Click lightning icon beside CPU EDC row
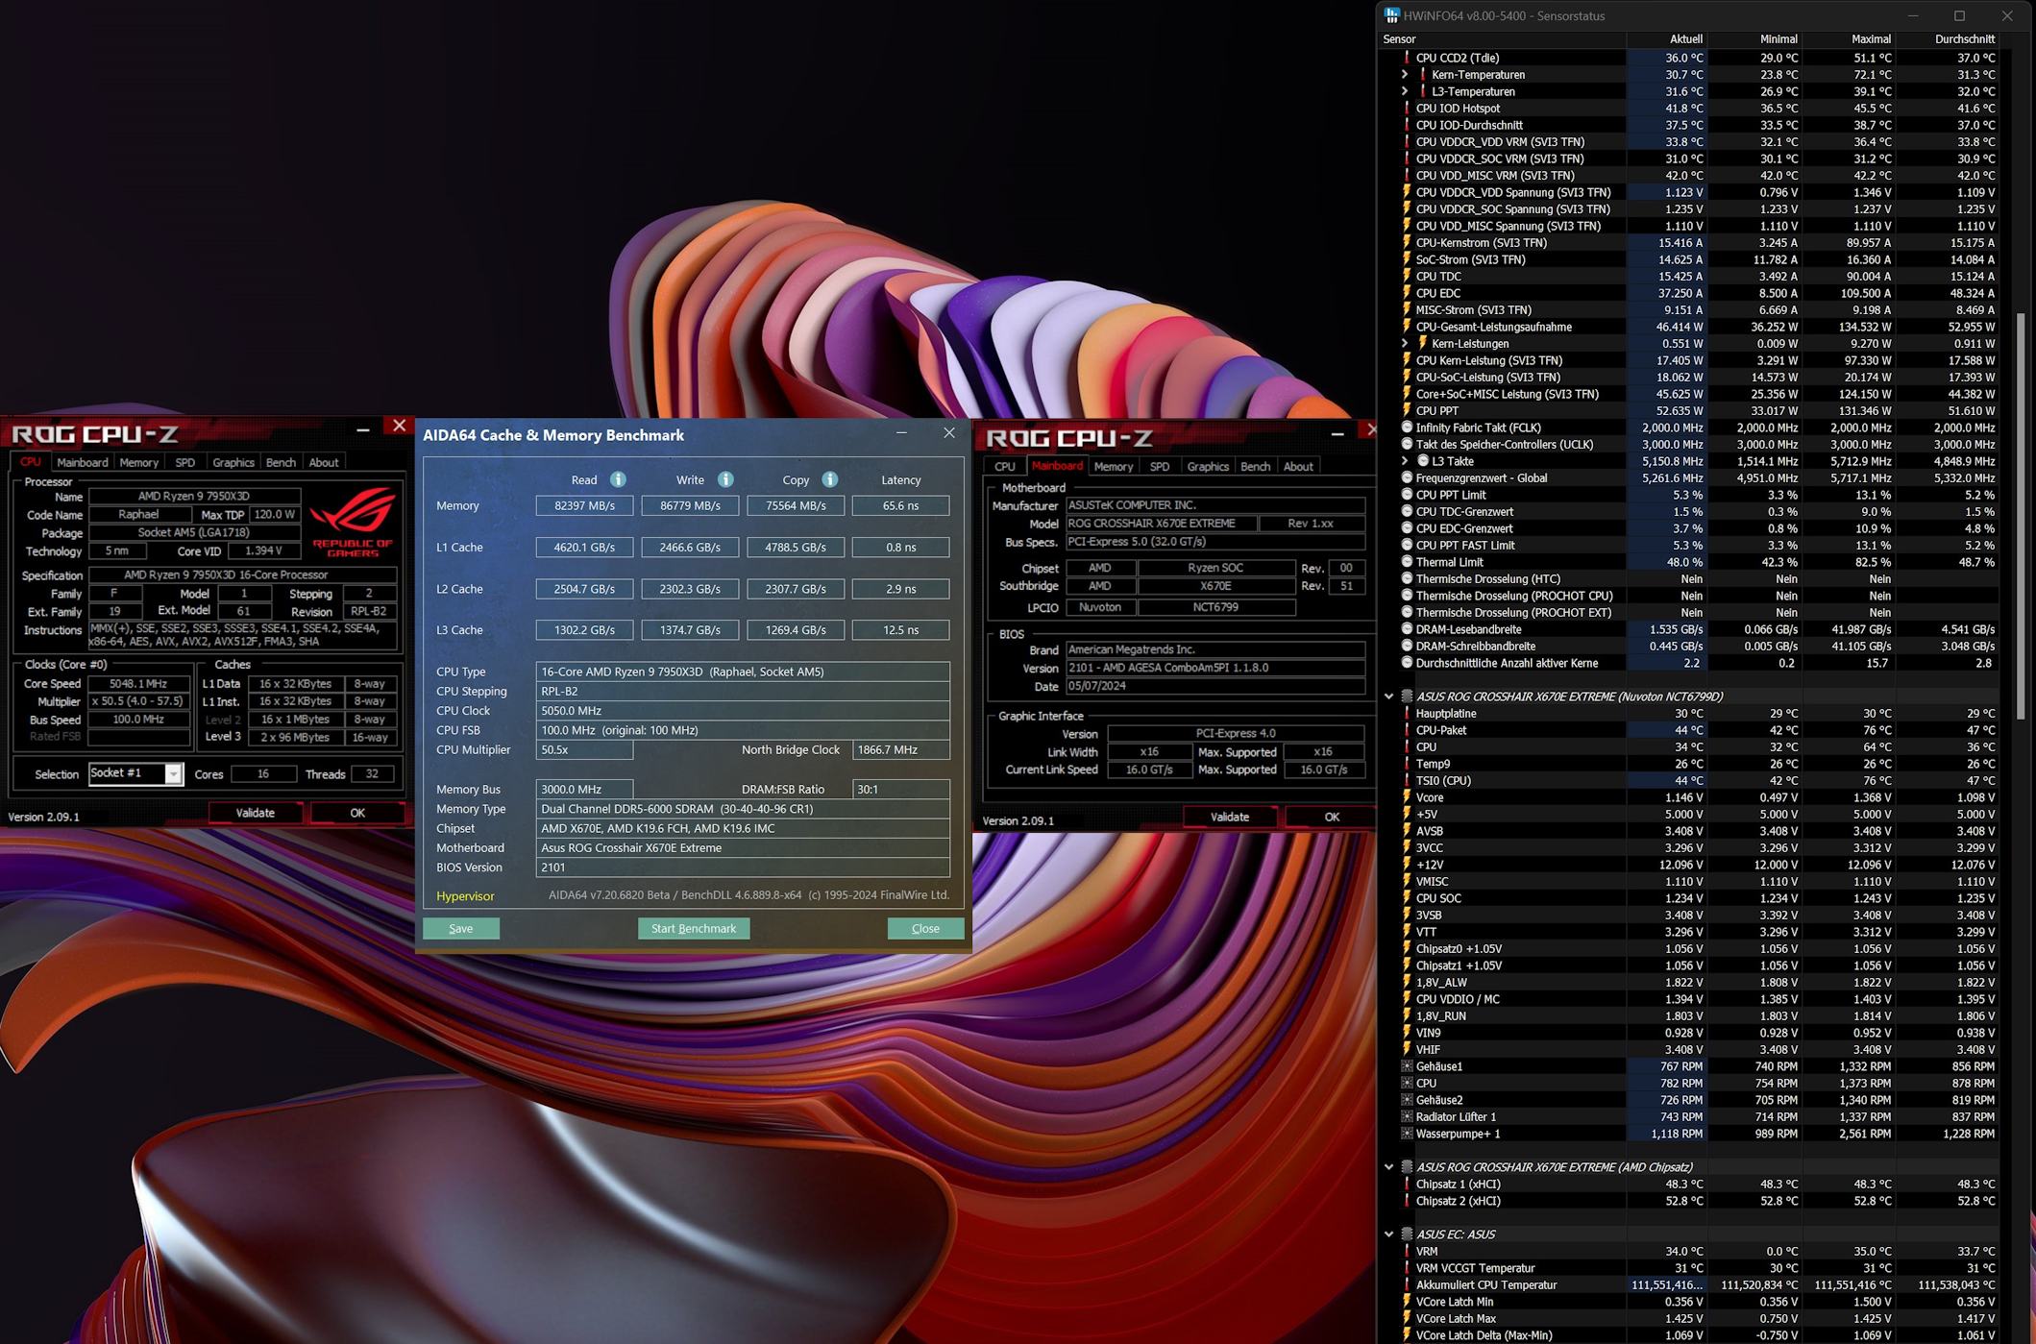 (1408, 293)
